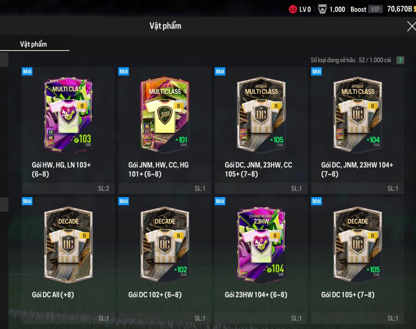Click the VIP boost badge

click(x=375, y=9)
